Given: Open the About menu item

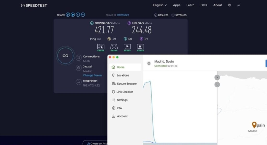Looking at the screenshot, I should pos(217,5).
